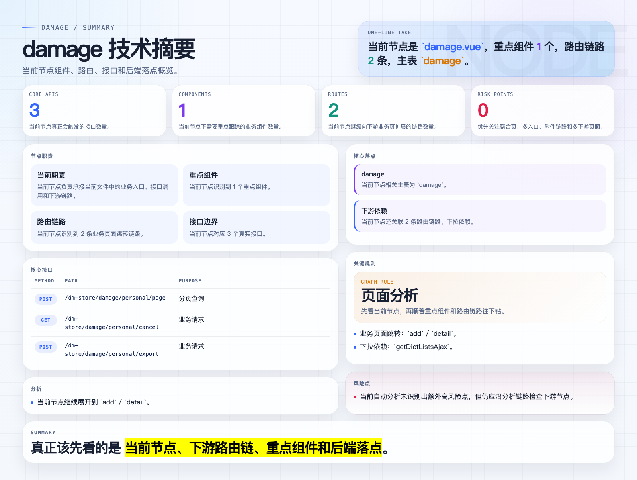
Task: Click the 关键规则 section title
Action: pos(365,263)
